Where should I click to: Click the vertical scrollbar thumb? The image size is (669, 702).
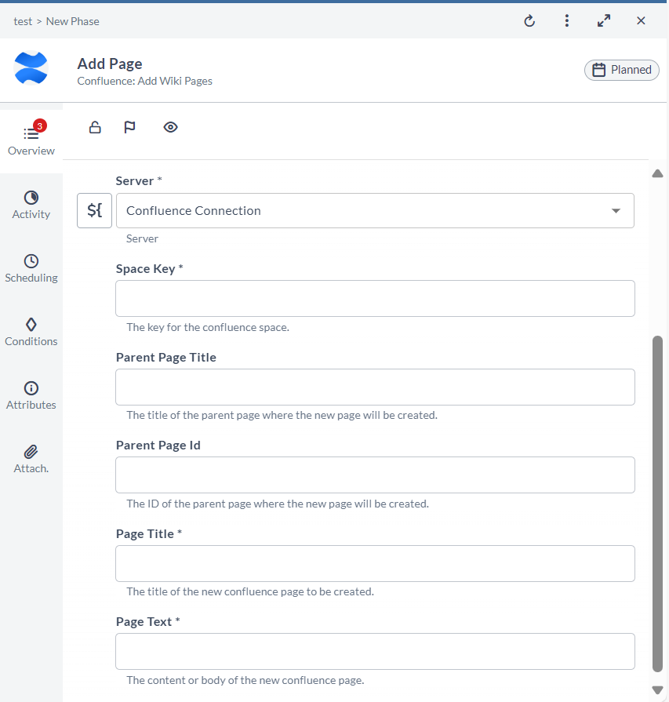tap(657, 504)
